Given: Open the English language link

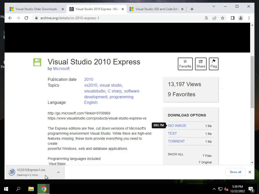Looking at the screenshot, I should [91, 103].
